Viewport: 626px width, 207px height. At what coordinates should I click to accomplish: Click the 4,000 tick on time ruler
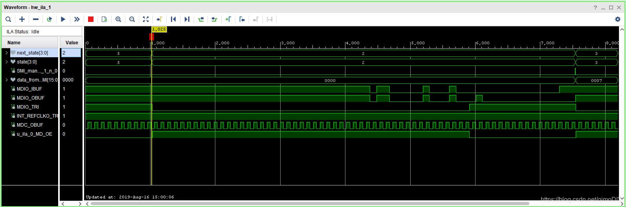pos(352,43)
